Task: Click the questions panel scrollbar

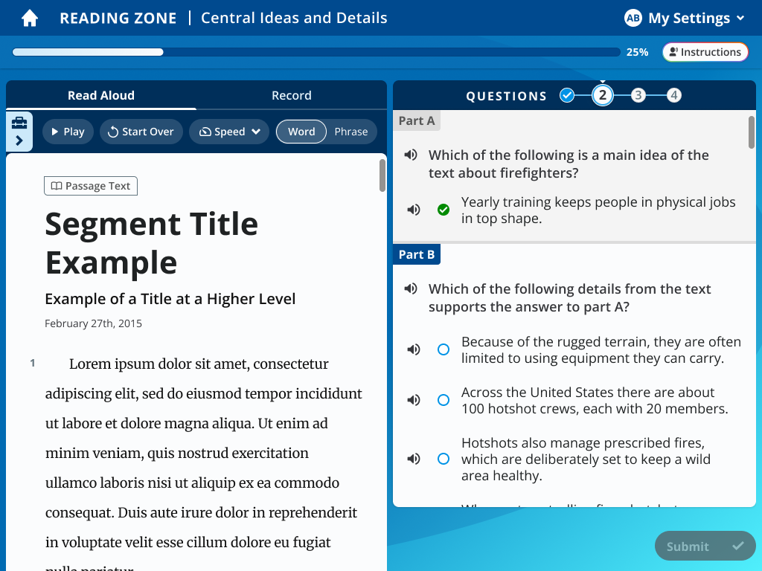Action: (x=752, y=132)
